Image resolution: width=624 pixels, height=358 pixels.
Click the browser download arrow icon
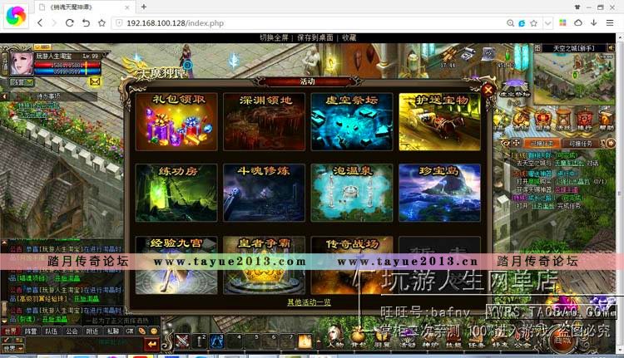click(594, 22)
